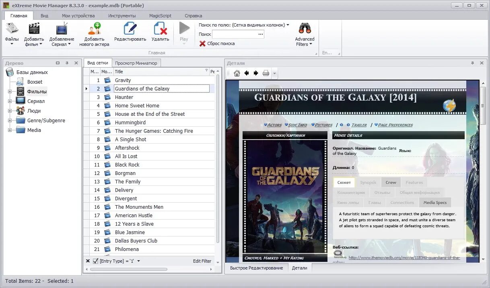490x288 pixels.
Task: Select the Boxset tree icon
Action: click(20, 82)
